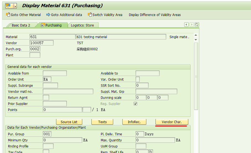Viewport: 251px width, 153px height.
Task: Click the vertical scrollbar of the screen area
Action: (x=196, y=76)
